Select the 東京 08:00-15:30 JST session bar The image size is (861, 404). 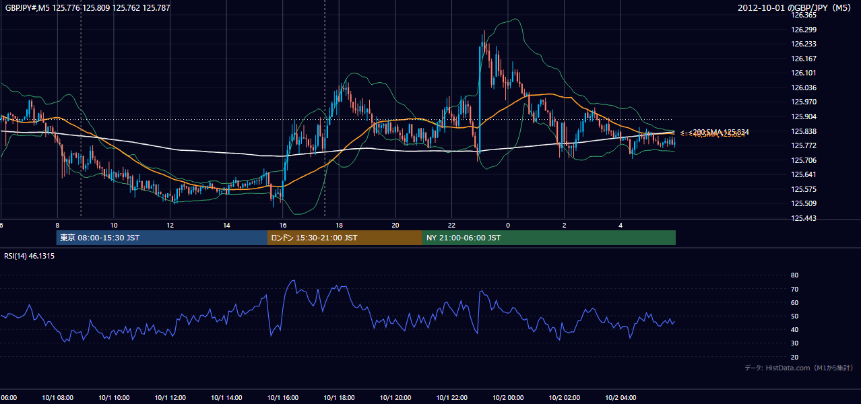[x=162, y=238]
